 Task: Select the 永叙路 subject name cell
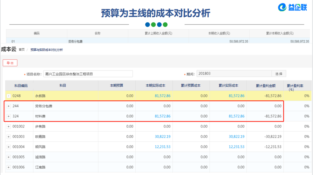[40, 96]
